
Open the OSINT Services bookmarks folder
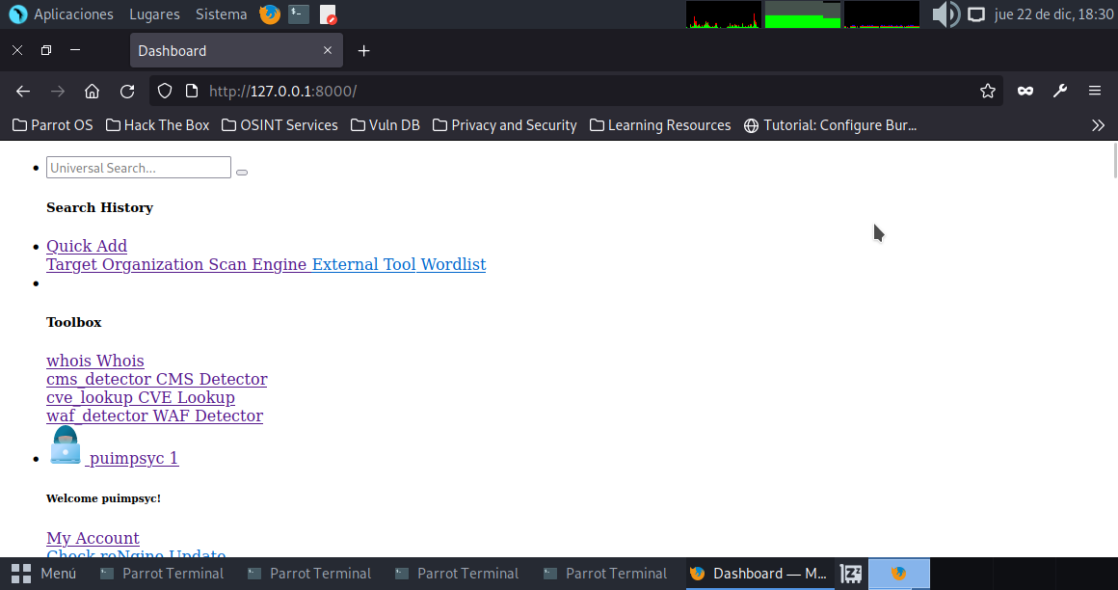pyautogui.click(x=279, y=124)
